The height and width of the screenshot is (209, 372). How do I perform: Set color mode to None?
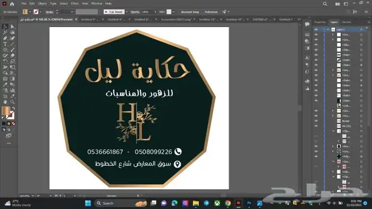13,124
